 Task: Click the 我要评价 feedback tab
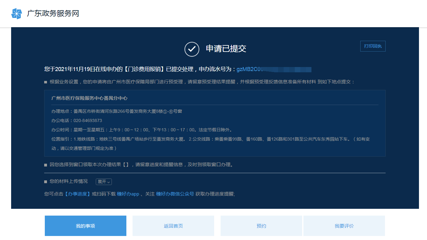[344, 226]
